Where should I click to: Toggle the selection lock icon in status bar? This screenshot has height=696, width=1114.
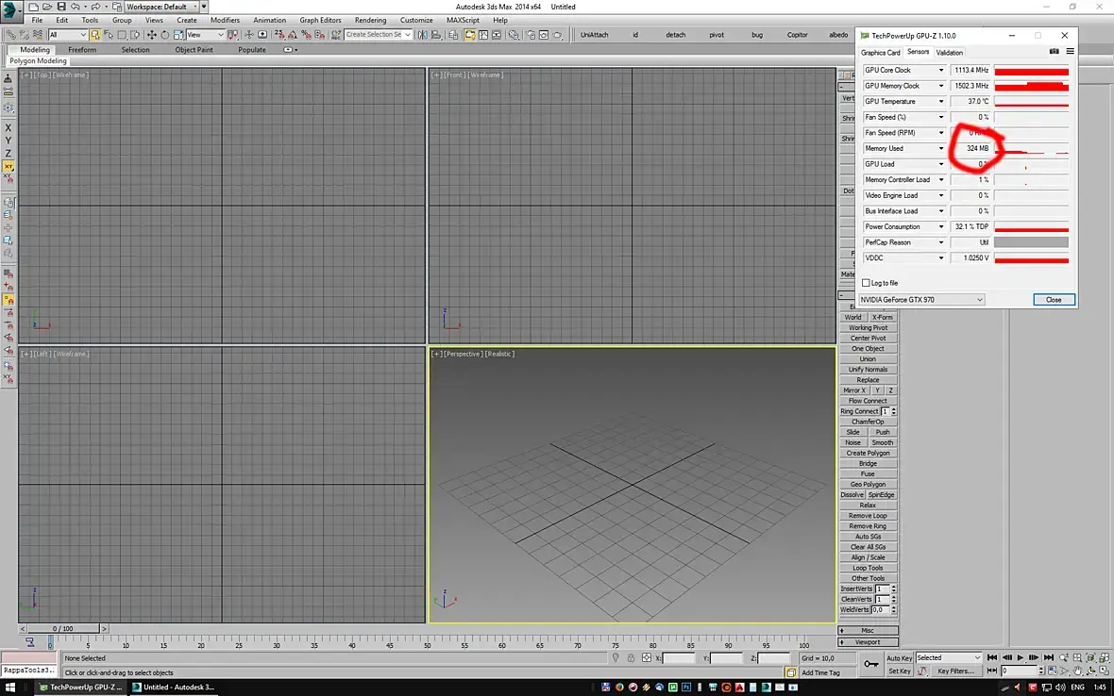[x=631, y=657]
